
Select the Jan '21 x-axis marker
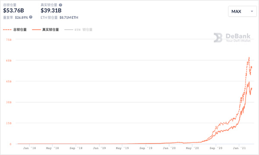(x=239, y=148)
